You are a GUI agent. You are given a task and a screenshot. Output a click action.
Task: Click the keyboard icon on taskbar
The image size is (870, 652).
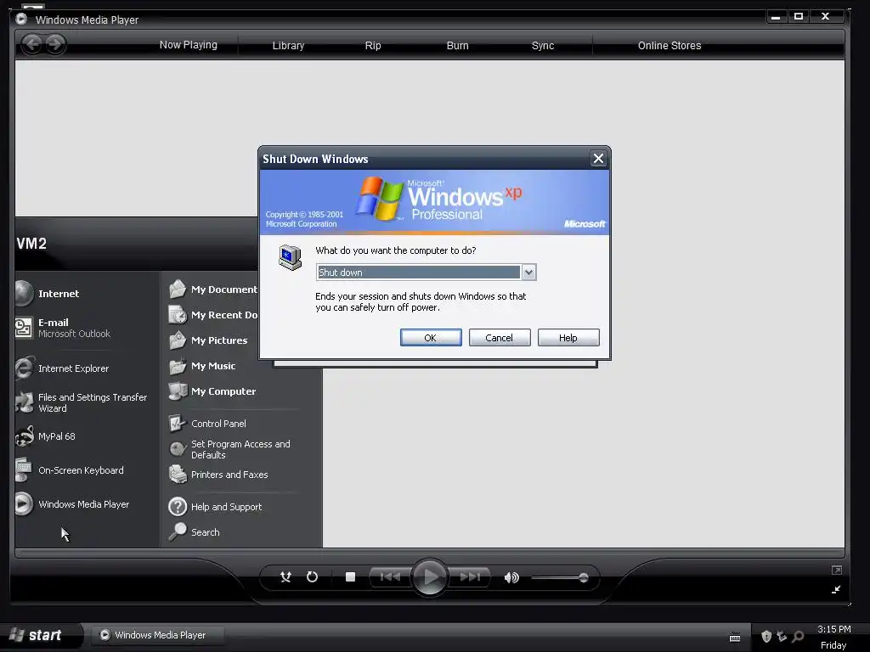735,638
